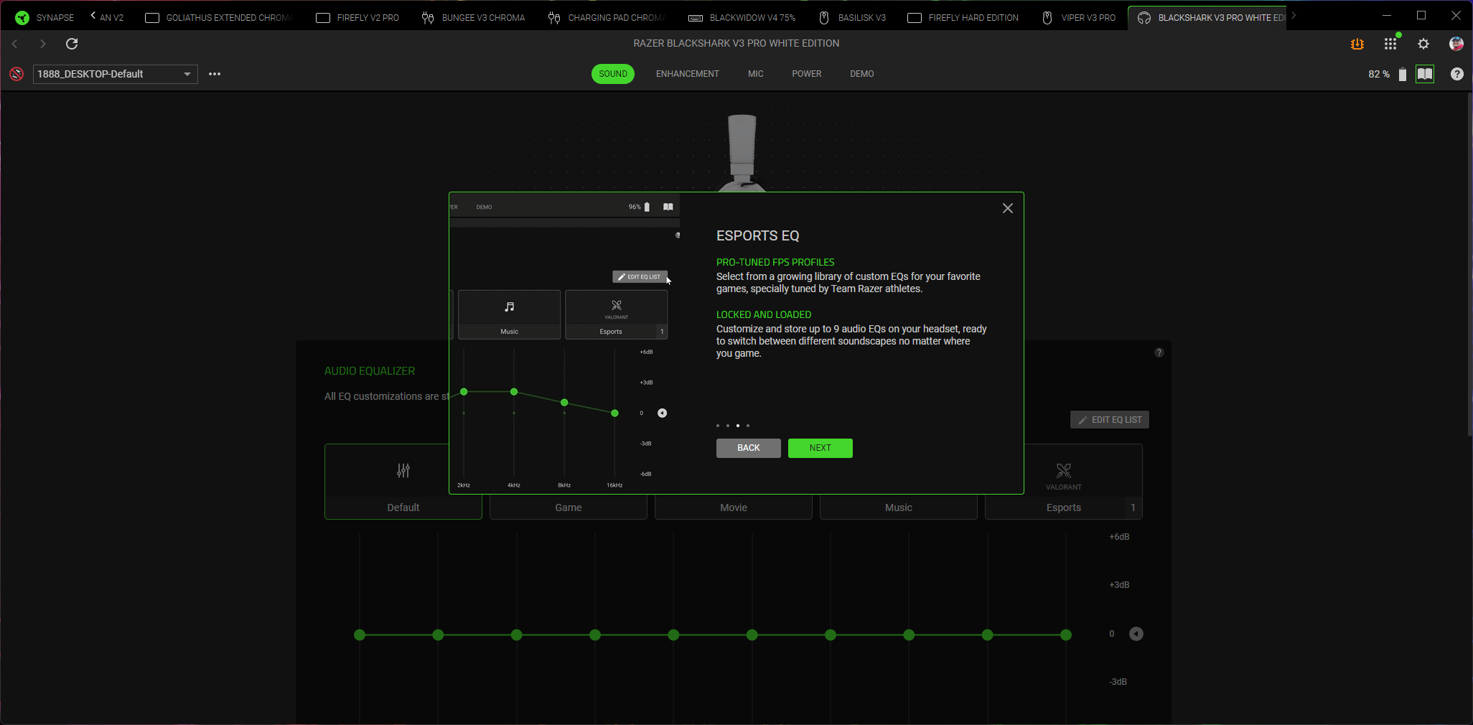Switch to the Sound tab

pyautogui.click(x=613, y=74)
